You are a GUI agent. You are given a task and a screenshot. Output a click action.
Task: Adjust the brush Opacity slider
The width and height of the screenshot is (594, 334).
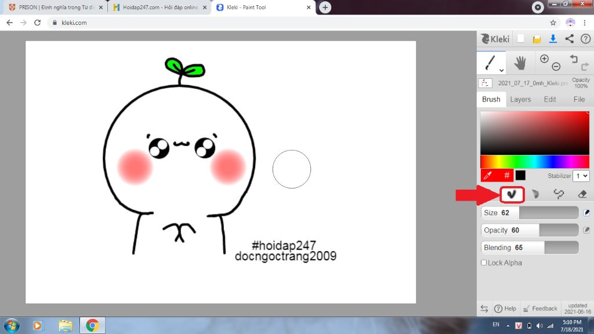coord(530,230)
